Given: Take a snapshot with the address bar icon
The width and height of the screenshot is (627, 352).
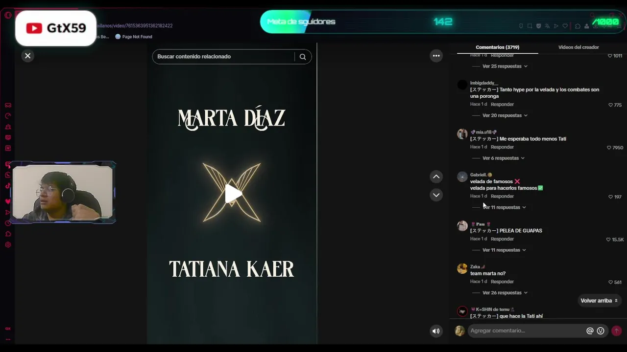Looking at the screenshot, I should [530, 26].
